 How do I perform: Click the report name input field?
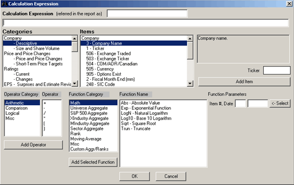coord(147,14)
